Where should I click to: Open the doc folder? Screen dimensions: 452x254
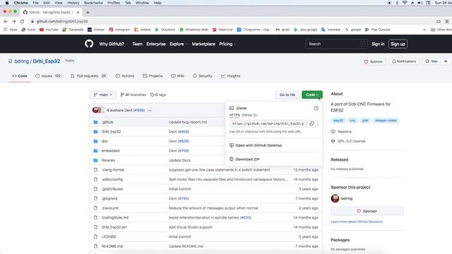105,141
